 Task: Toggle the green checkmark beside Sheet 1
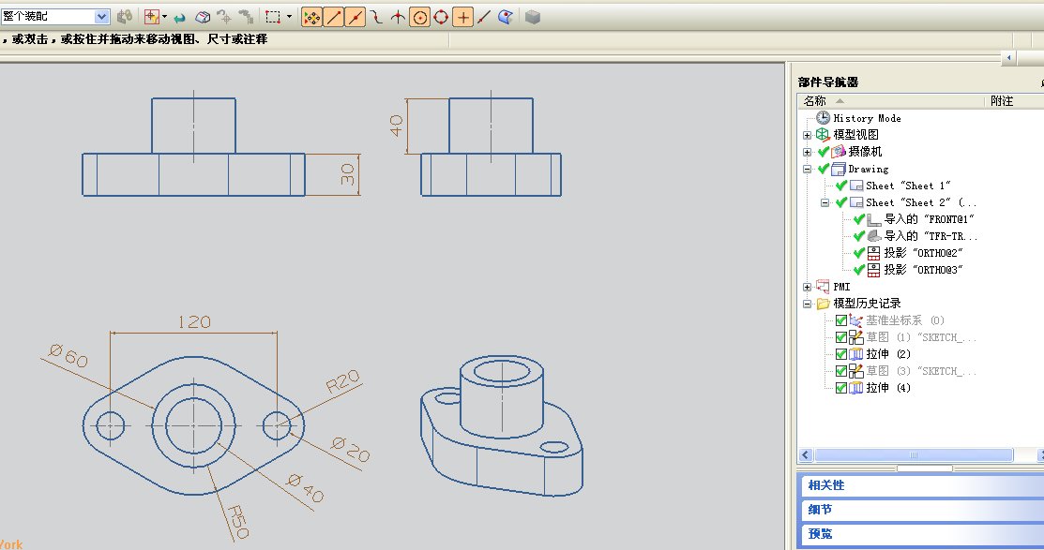pyautogui.click(x=841, y=185)
